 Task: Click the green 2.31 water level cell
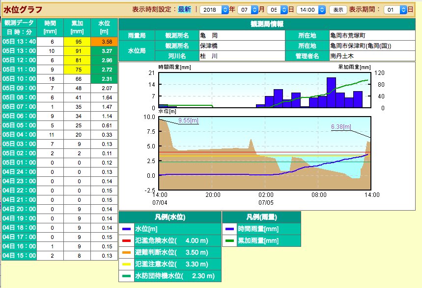point(104,79)
